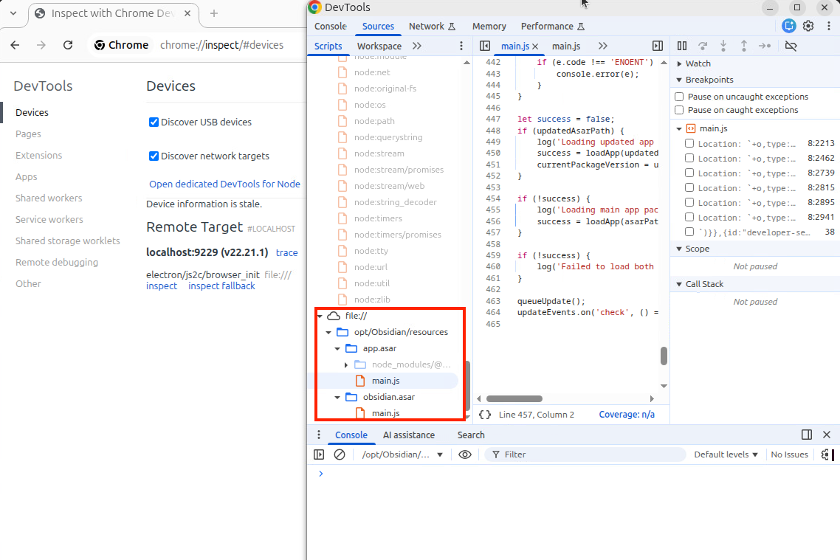840x560 pixels.
Task: Open DevTools settings gear
Action: click(x=808, y=26)
